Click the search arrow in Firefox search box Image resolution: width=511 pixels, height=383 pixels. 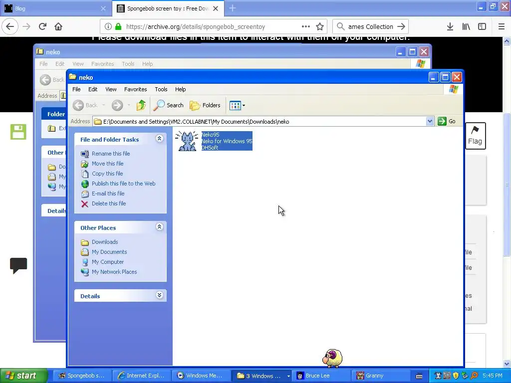[x=402, y=27]
